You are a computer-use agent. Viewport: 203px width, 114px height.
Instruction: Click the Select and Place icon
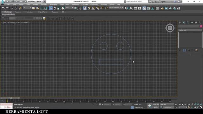[x=63, y=8]
